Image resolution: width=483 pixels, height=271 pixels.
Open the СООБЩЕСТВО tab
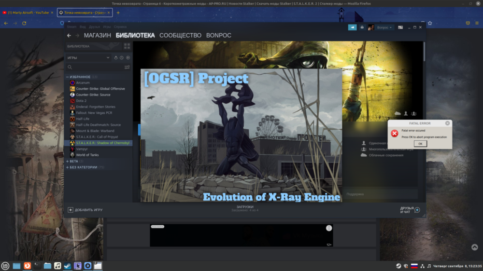point(180,36)
